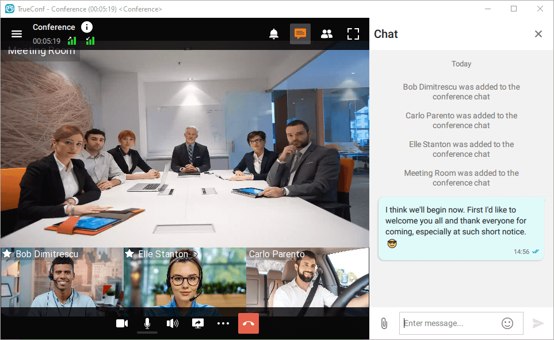
Task: Open the notifications bell
Action: point(274,34)
